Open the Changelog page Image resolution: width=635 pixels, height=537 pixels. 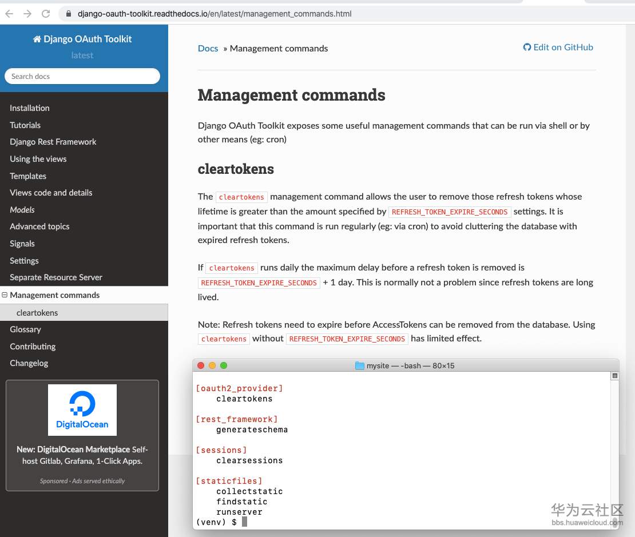(x=29, y=363)
